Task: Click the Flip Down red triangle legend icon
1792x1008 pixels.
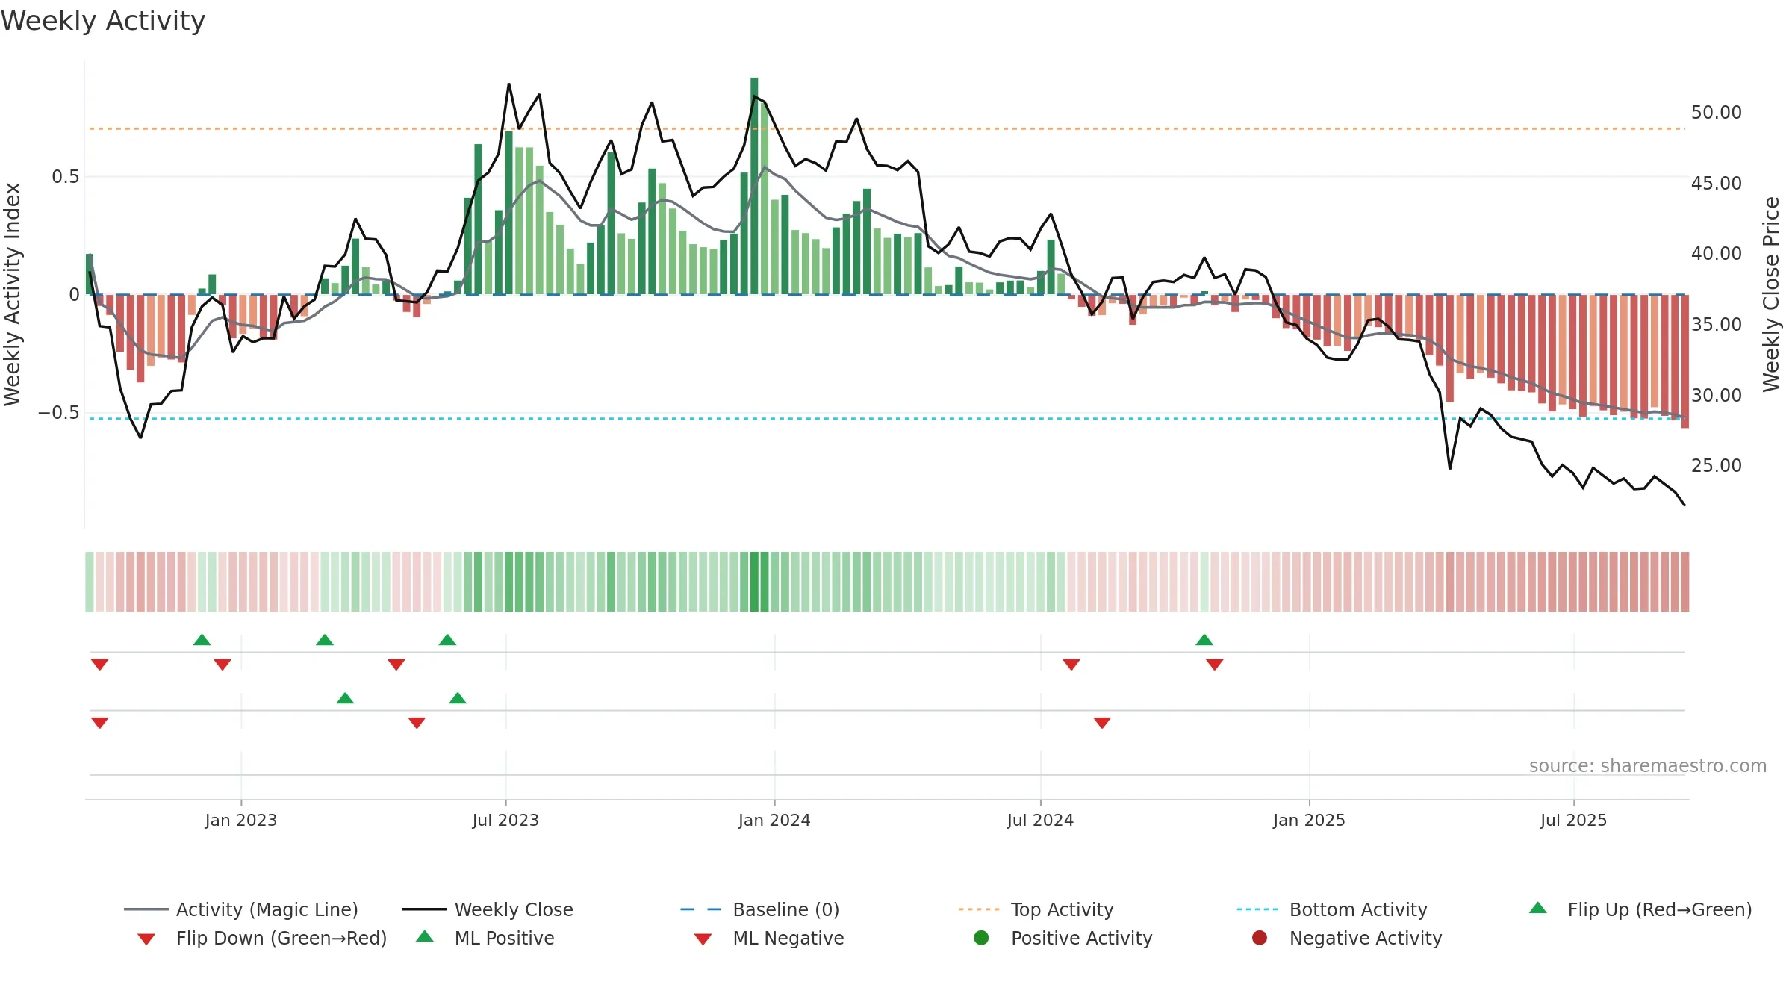Action: coord(146,939)
